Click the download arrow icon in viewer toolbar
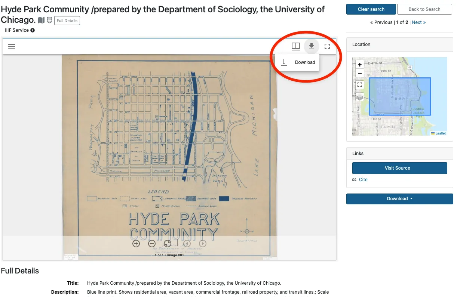Image resolution: width=457 pixels, height=297 pixels. coord(311,46)
